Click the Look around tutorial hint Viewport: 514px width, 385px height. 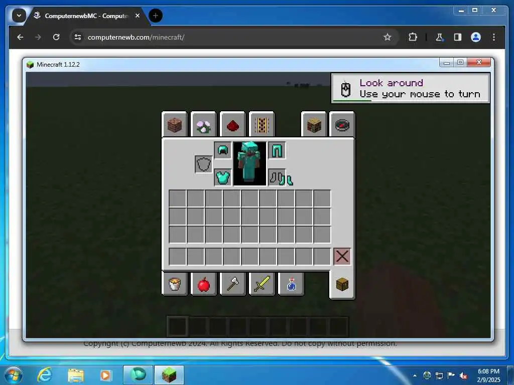[x=411, y=88]
